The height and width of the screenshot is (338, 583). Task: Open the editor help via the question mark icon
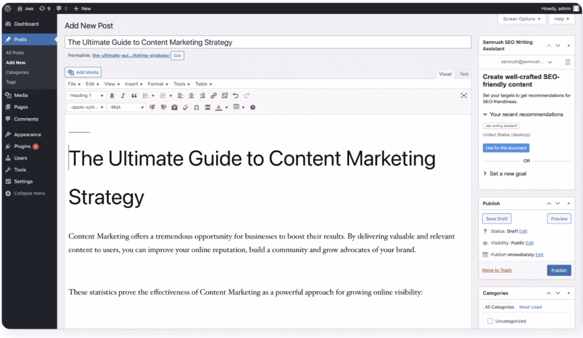[252, 107]
